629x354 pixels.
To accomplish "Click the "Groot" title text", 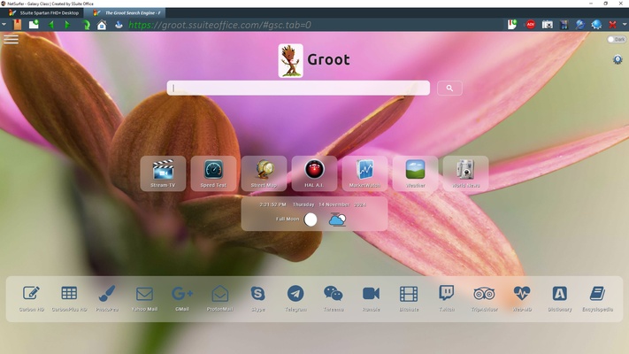I will click(x=328, y=60).
